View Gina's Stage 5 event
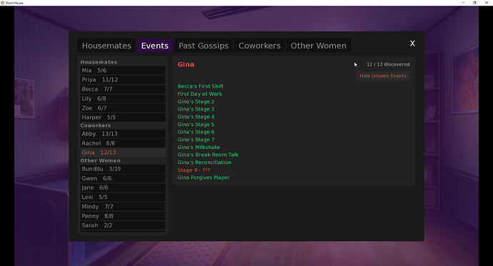This screenshot has width=493, height=266. [196, 125]
